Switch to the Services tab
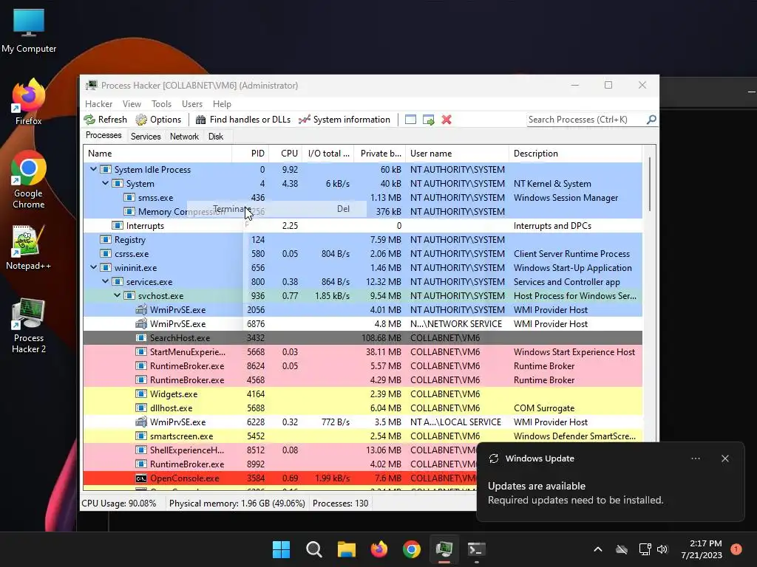 (x=146, y=137)
